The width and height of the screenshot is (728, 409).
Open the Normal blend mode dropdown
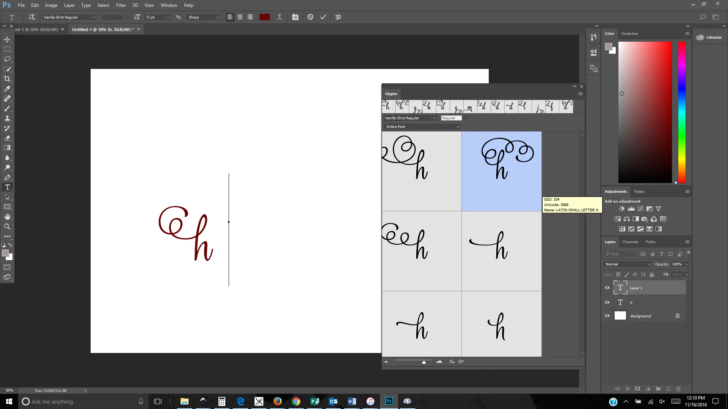pos(628,264)
